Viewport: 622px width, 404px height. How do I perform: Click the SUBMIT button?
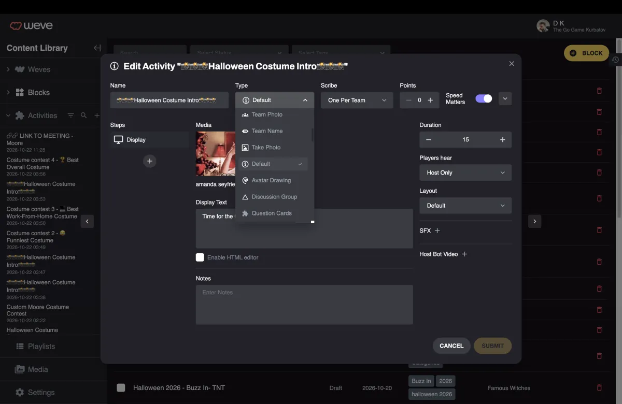492,346
